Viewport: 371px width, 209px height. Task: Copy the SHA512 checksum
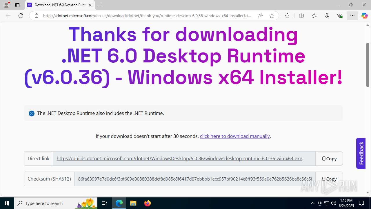329,179
